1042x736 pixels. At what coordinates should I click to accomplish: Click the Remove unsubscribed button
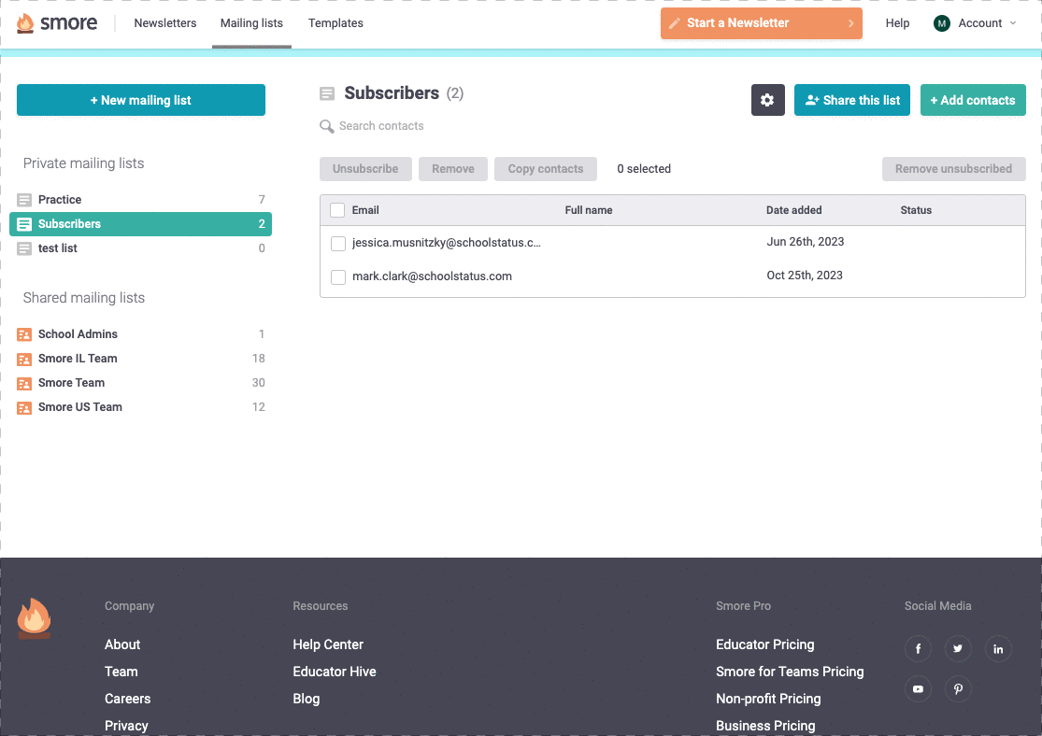(953, 169)
